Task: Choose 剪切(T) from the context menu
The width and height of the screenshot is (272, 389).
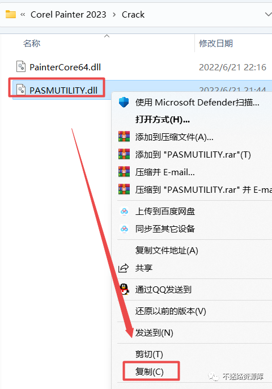Action: point(149,354)
